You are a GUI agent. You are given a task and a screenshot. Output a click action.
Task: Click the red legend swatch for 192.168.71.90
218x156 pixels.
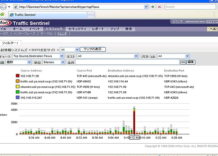point(17,76)
